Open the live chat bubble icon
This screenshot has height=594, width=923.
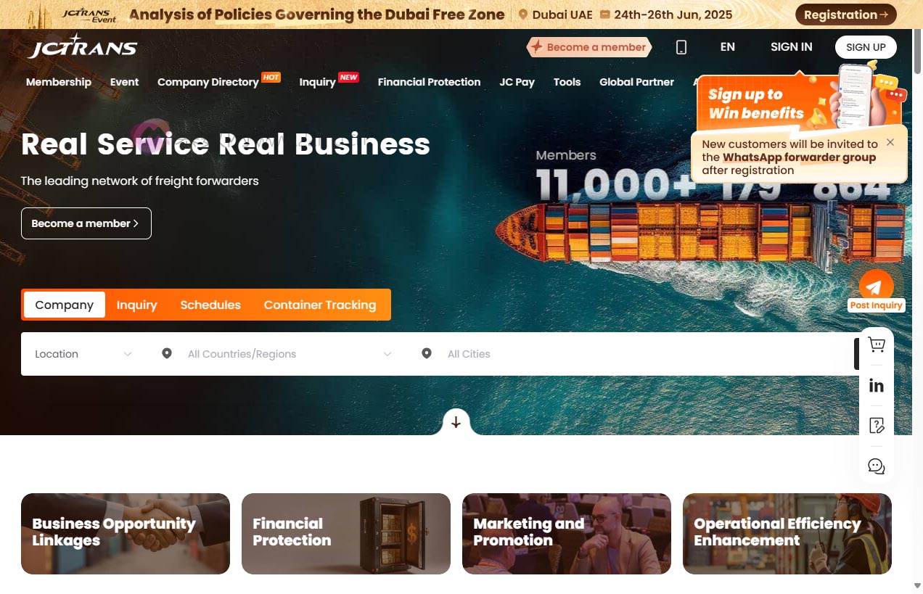tap(877, 466)
